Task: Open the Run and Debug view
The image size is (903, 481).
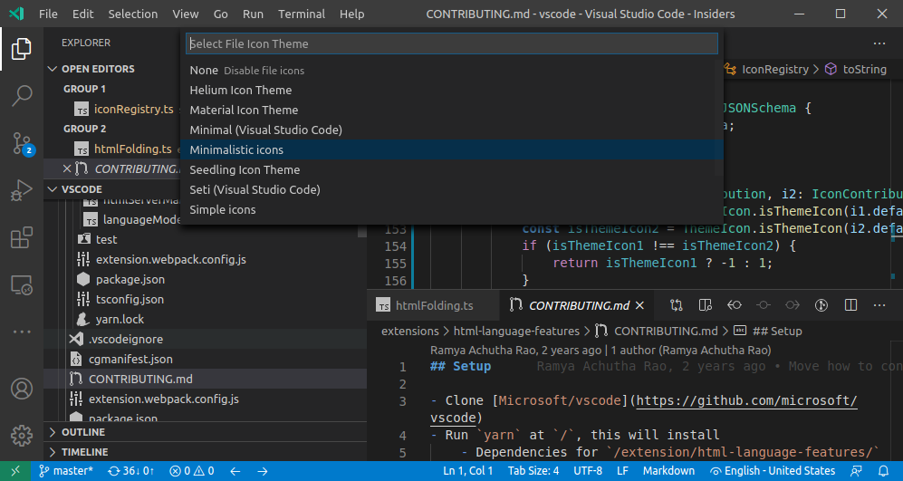Action: point(22,190)
